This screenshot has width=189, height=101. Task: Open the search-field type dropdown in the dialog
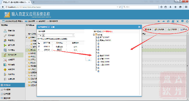click(x=43, y=35)
